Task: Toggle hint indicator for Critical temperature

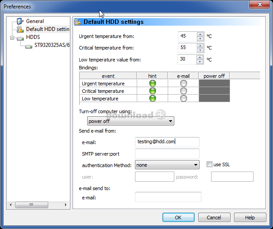Action: coord(153,91)
